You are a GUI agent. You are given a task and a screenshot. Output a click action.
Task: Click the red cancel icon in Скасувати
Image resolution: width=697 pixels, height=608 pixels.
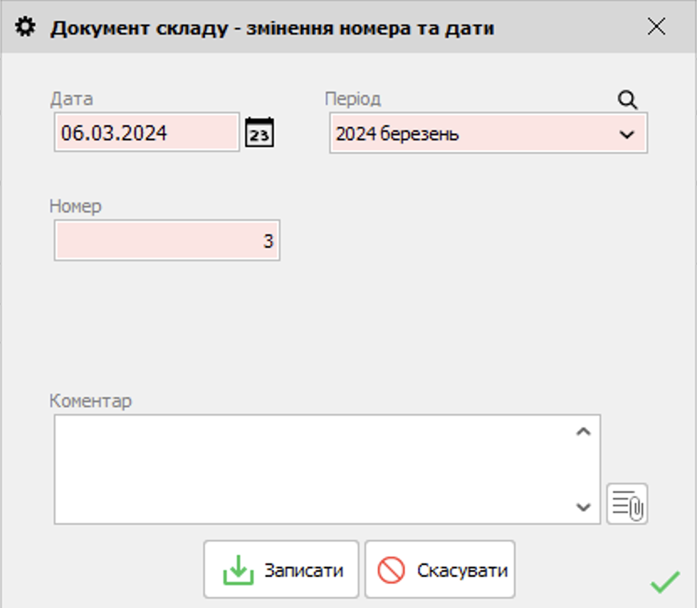coord(391,569)
